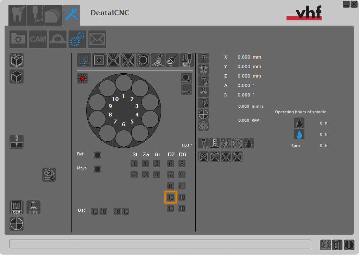Click the cleaning brush icon
This screenshot has height=255, width=359.
pyautogui.click(x=172, y=60)
